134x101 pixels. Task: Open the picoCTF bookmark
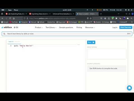(88, 22)
